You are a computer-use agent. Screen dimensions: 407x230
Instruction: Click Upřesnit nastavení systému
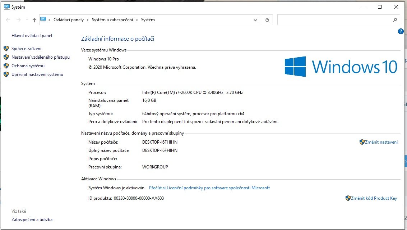click(x=37, y=75)
